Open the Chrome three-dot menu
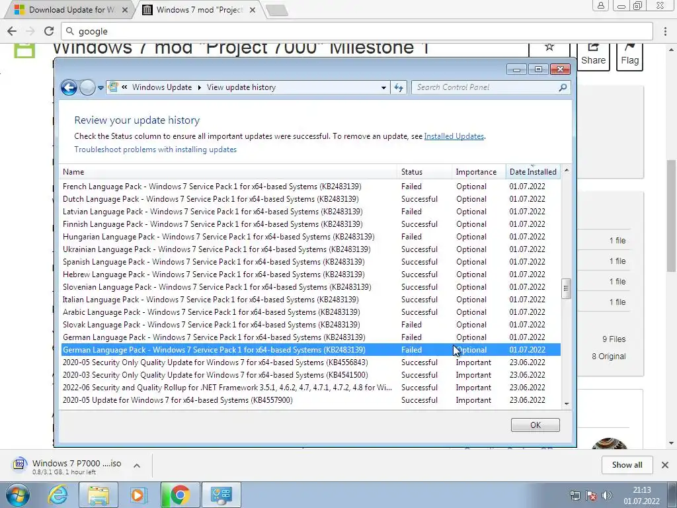677x508 pixels. [x=665, y=31]
